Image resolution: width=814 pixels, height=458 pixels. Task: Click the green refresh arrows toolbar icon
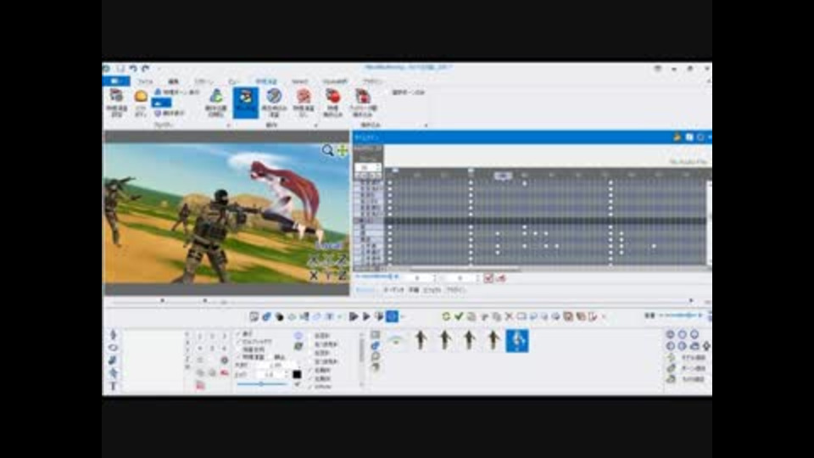point(446,316)
